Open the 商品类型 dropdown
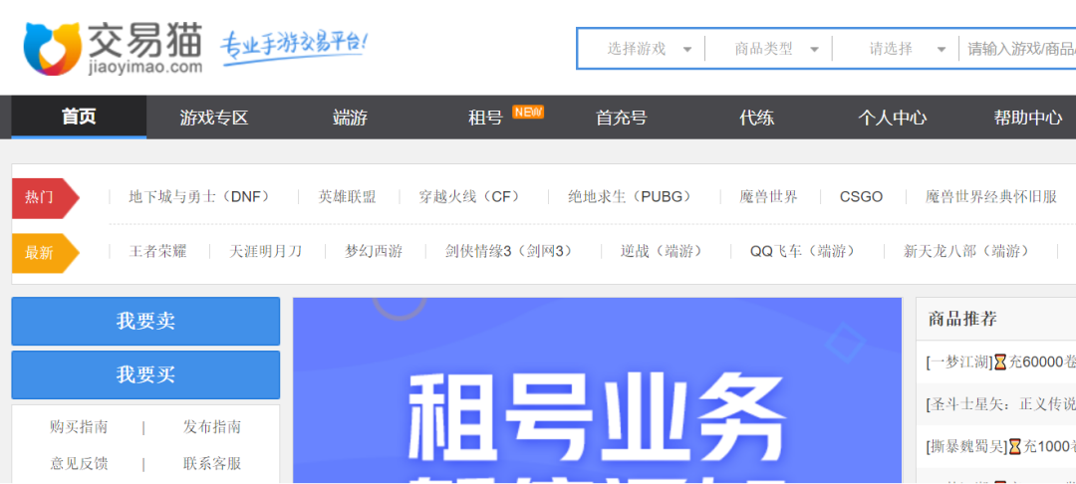This screenshot has width=1076, height=484. [x=776, y=50]
